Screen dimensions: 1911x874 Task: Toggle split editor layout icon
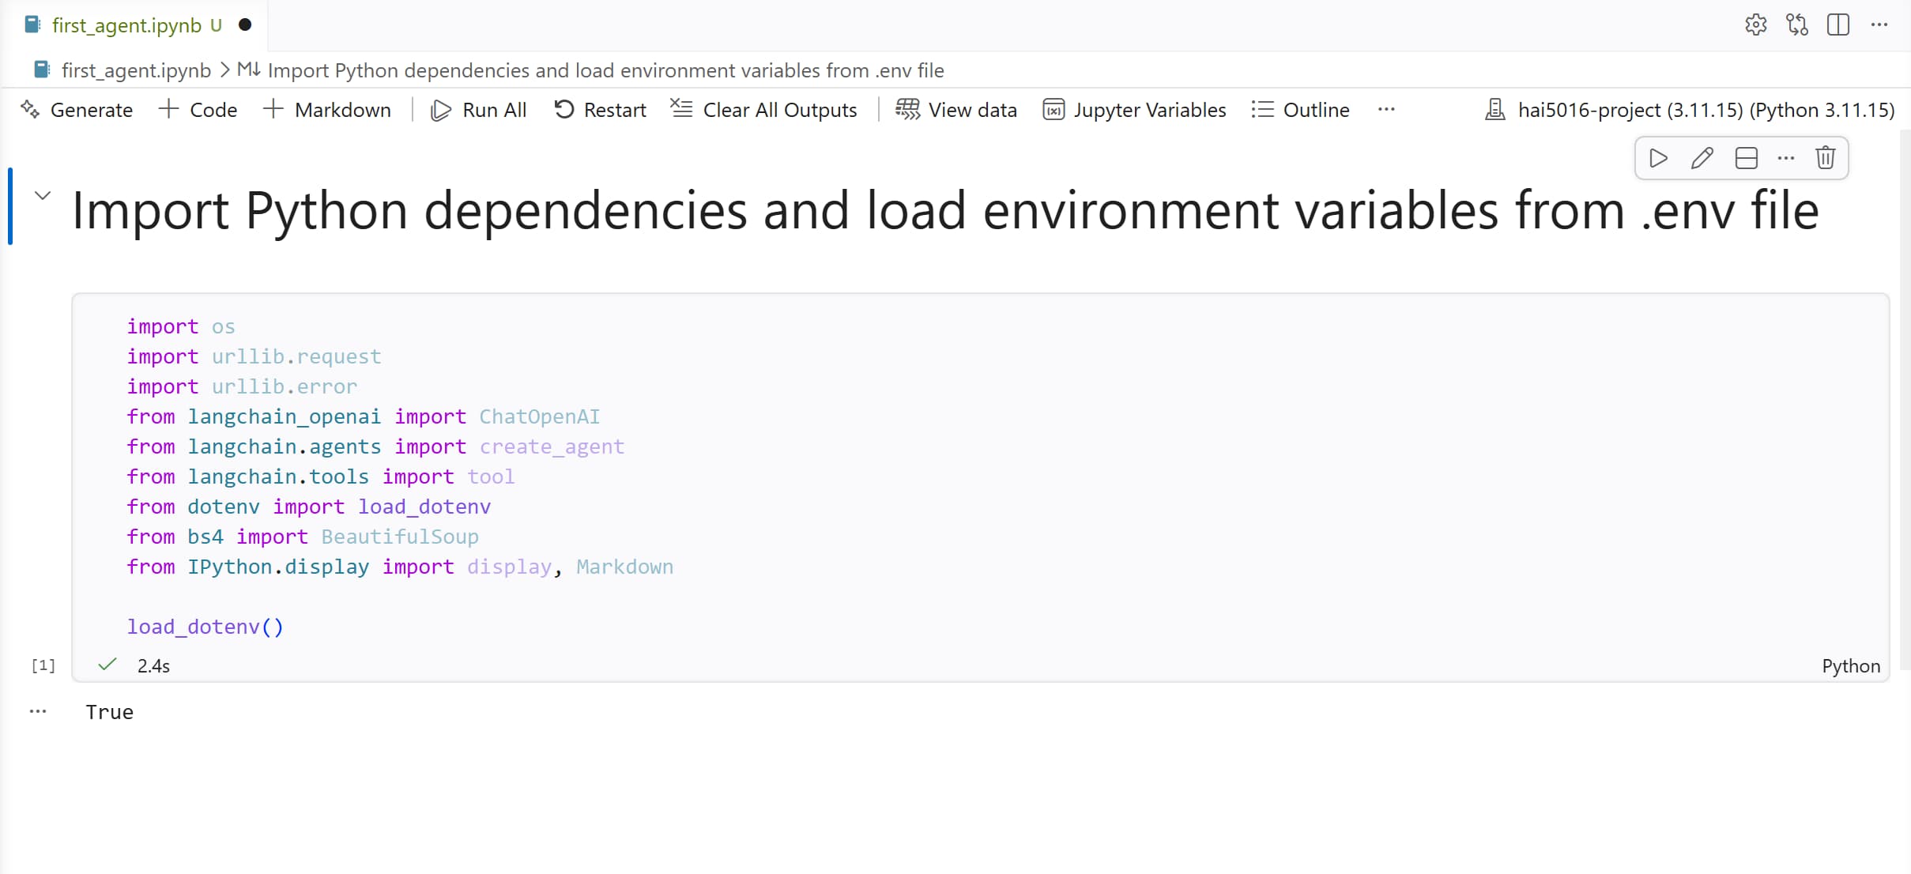coord(1838,25)
